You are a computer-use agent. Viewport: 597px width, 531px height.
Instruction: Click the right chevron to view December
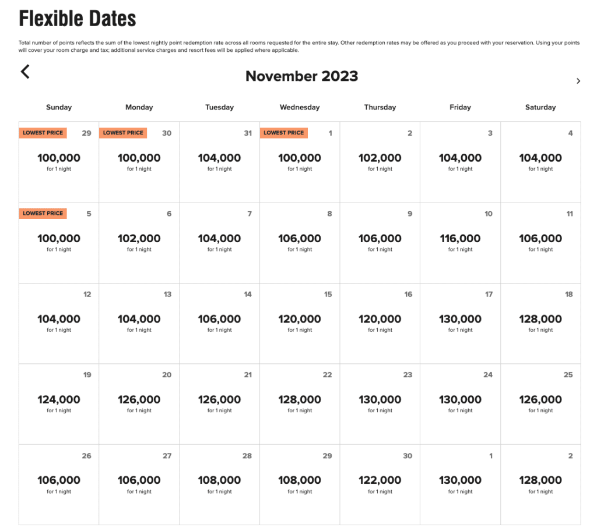[x=579, y=81]
